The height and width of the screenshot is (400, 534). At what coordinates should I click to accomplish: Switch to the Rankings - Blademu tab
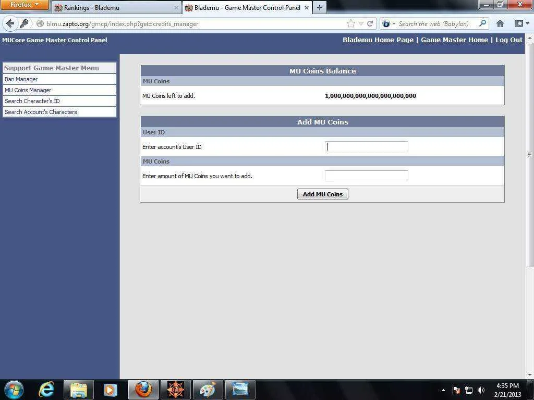[117, 7]
